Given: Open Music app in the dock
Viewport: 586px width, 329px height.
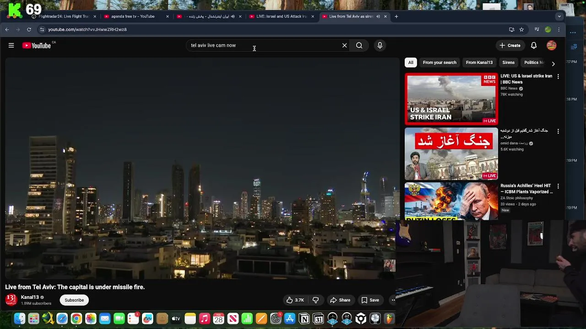Looking at the screenshot, I should 204,318.
